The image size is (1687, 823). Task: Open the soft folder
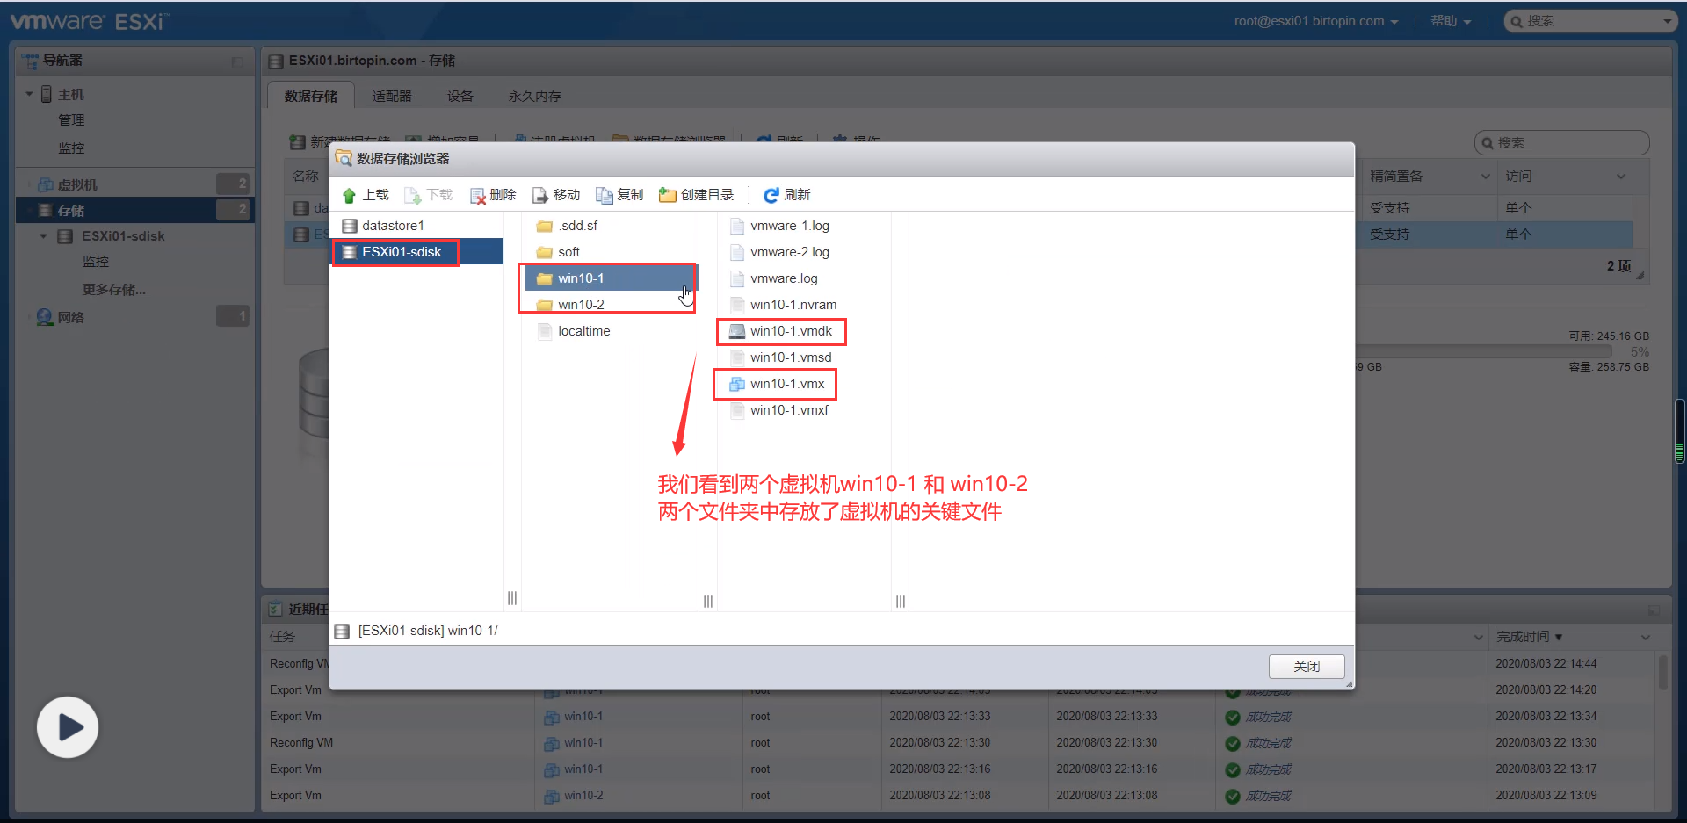pyautogui.click(x=568, y=252)
